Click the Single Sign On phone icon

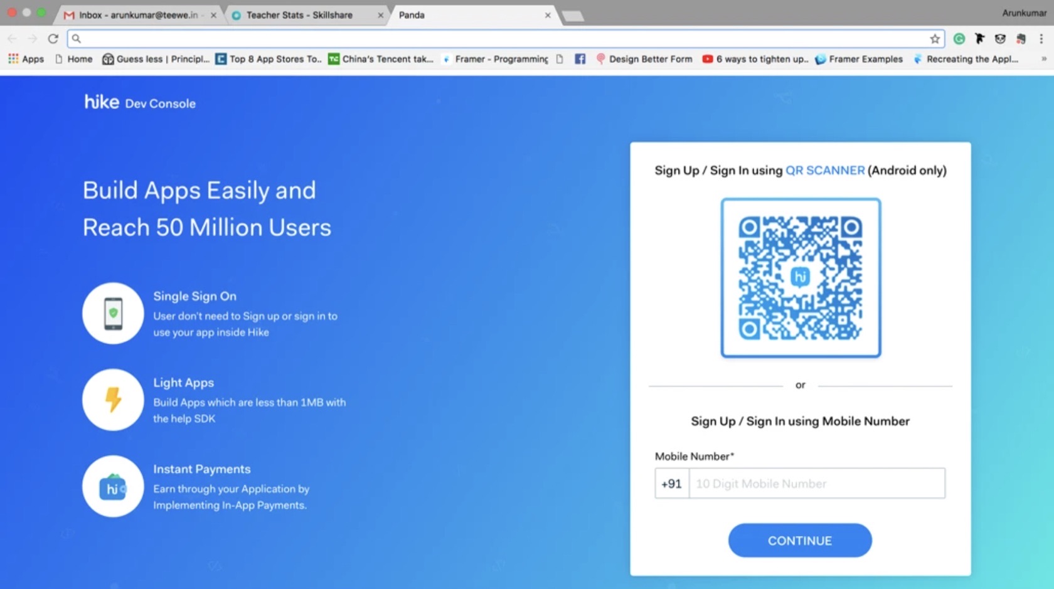click(113, 313)
